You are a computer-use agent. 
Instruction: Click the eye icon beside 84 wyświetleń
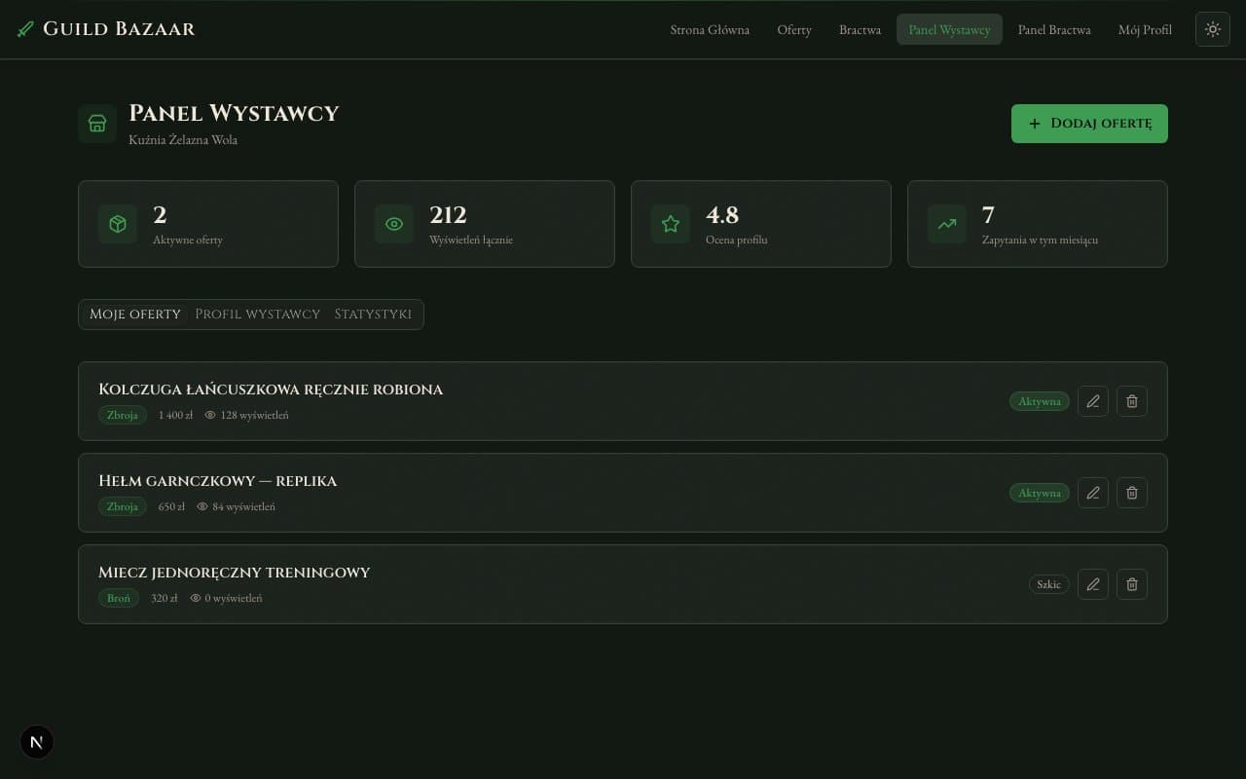(x=202, y=506)
